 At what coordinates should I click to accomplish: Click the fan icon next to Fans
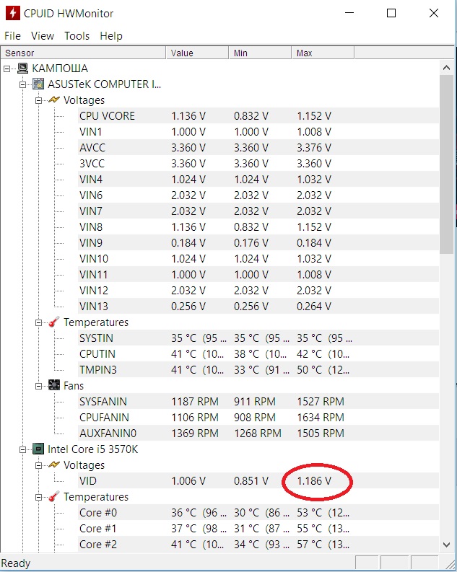point(54,385)
